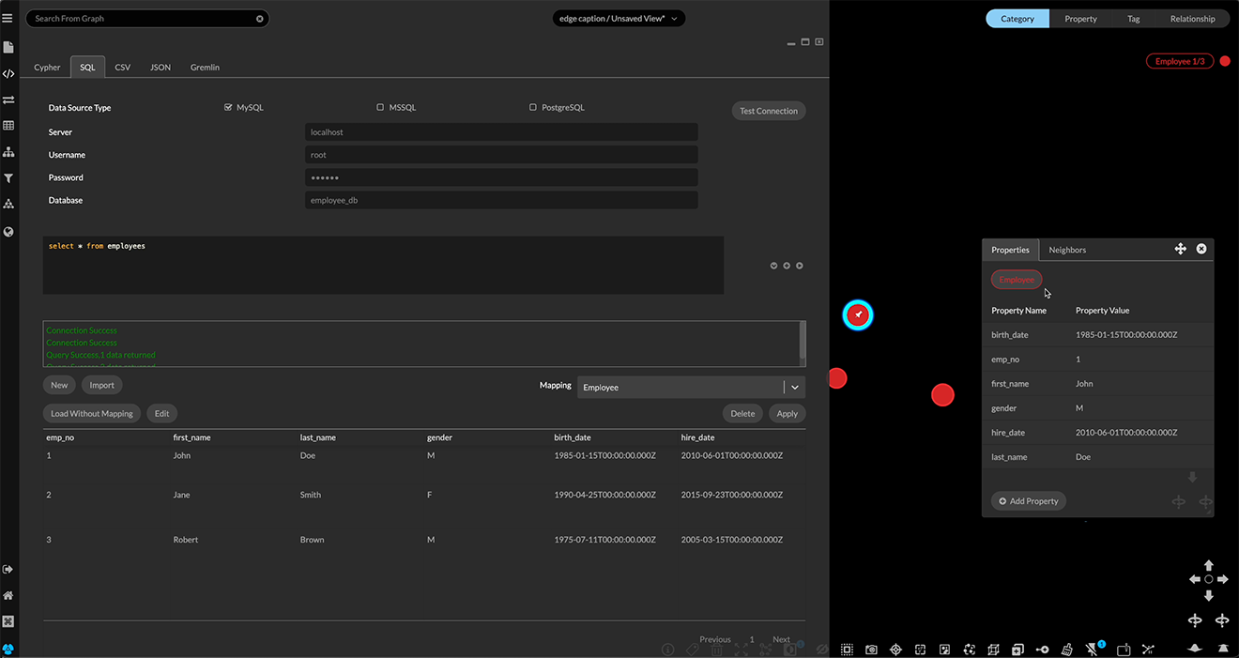Open the filter funnel icon in left sidebar
Image resolution: width=1239 pixels, height=658 pixels.
[8, 177]
